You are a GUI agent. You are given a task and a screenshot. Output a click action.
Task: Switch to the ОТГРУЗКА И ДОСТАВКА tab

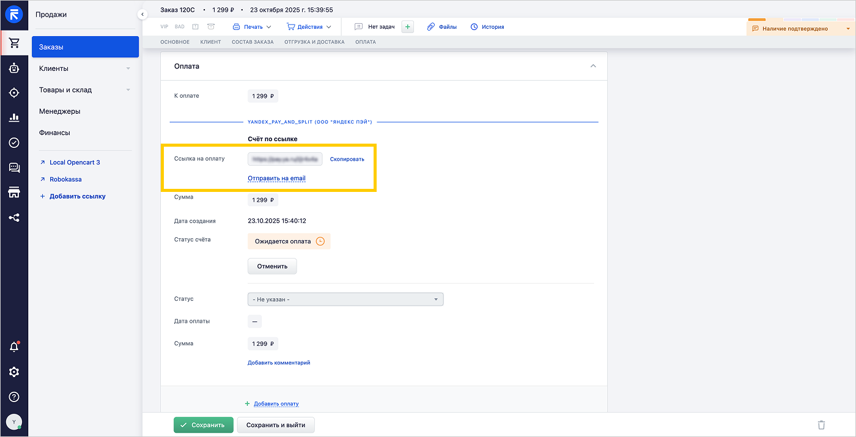(314, 42)
